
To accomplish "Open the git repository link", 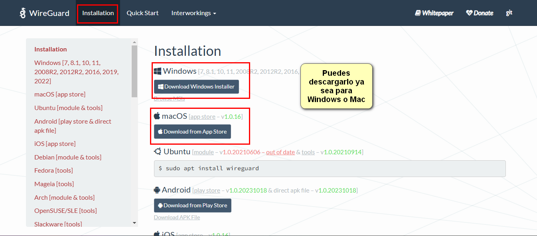I will (x=509, y=13).
